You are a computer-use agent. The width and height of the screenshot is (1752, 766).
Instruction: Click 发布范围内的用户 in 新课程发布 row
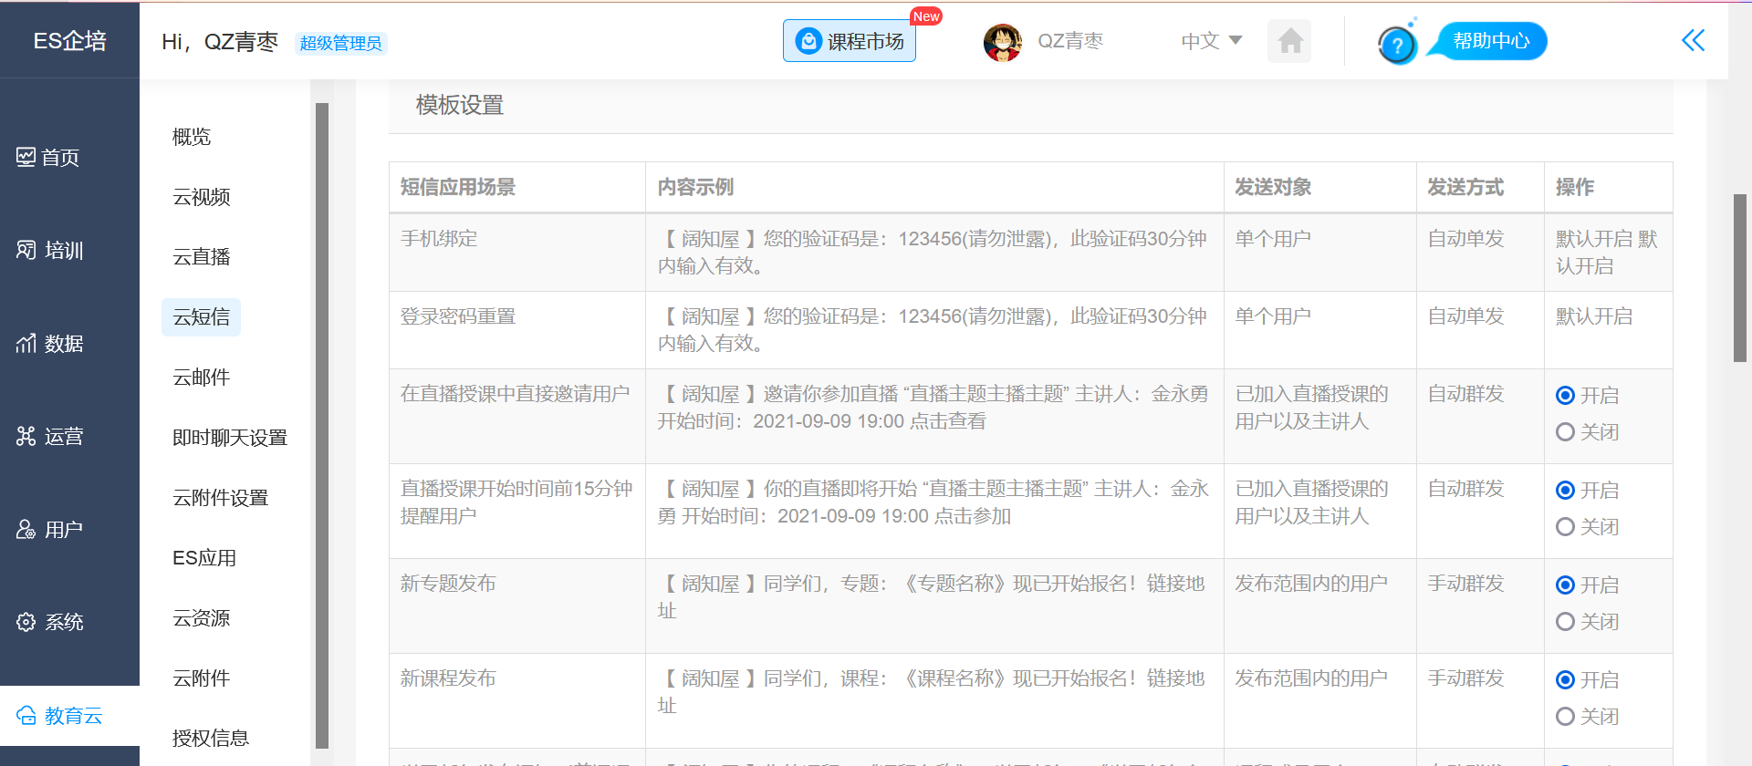click(x=1311, y=678)
